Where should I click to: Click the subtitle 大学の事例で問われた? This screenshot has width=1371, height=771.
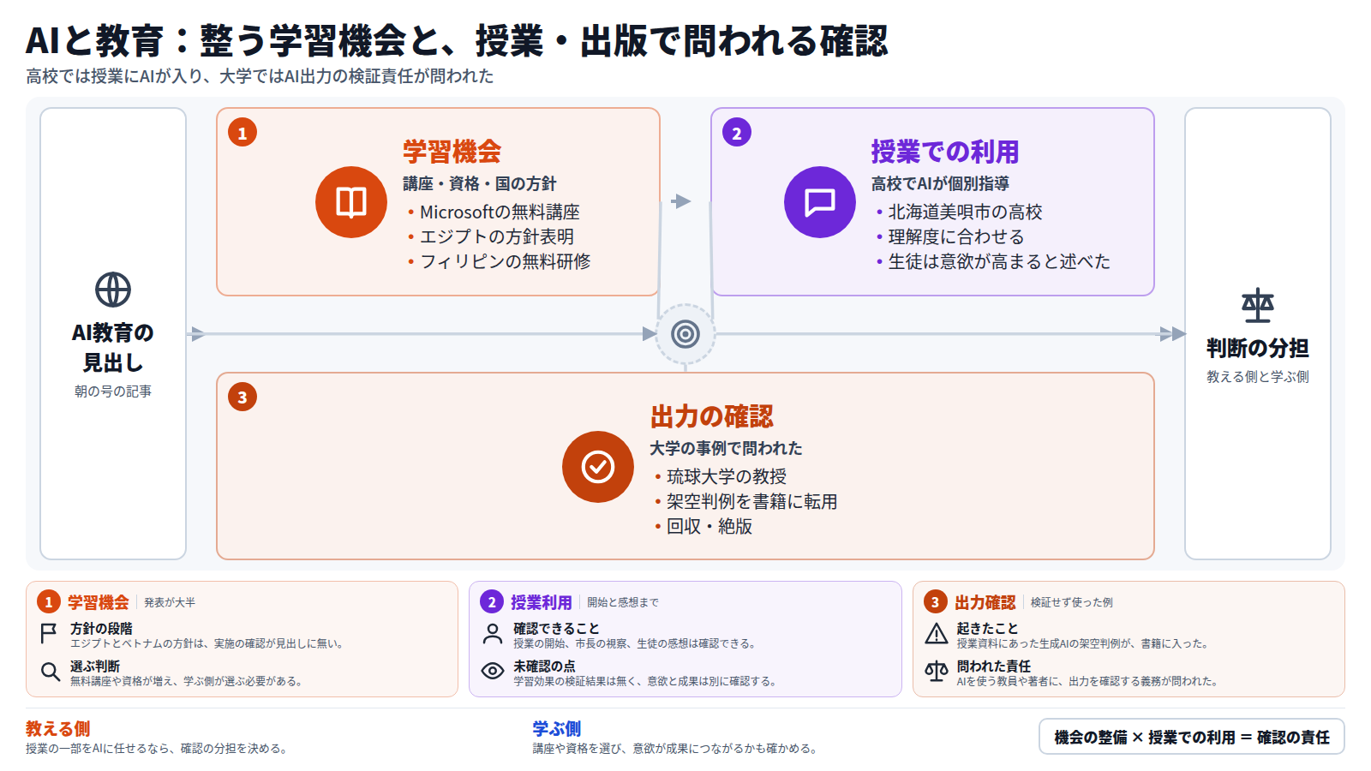coord(726,448)
